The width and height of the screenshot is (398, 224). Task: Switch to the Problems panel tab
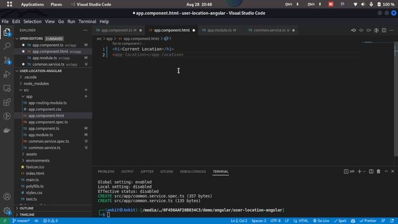click(x=106, y=172)
